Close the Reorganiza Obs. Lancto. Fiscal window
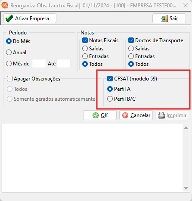This screenshot has width=192, height=201. (x=186, y=5)
